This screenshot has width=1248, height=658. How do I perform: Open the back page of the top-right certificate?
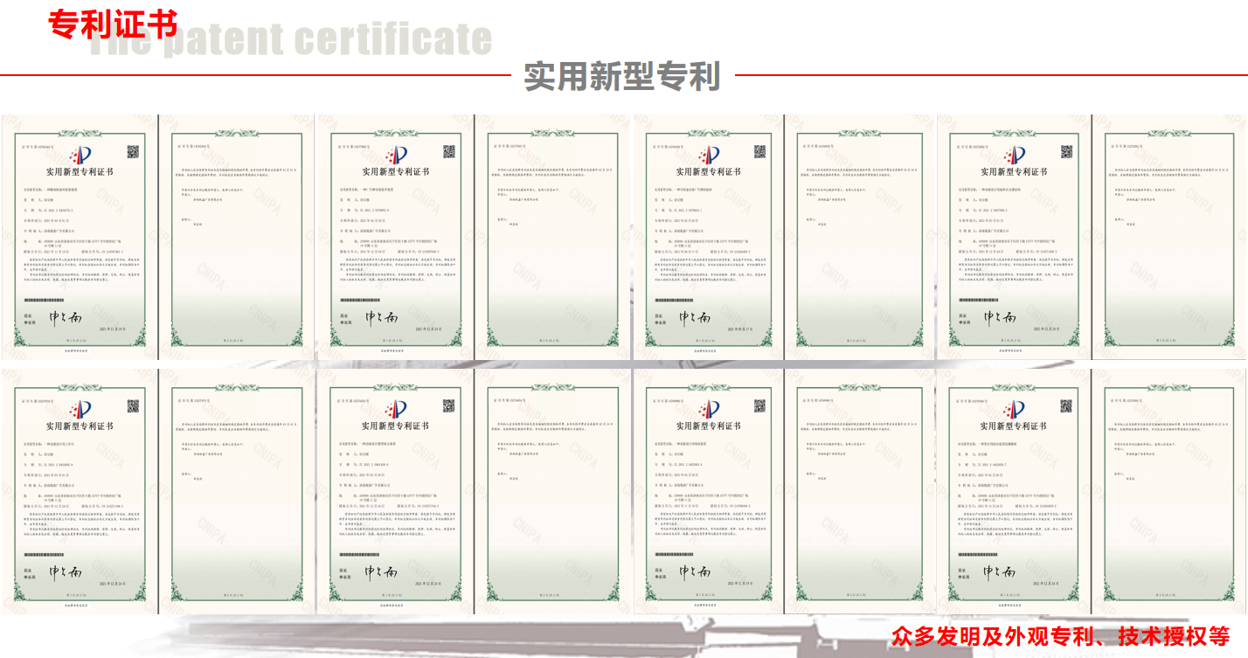(x=1168, y=236)
